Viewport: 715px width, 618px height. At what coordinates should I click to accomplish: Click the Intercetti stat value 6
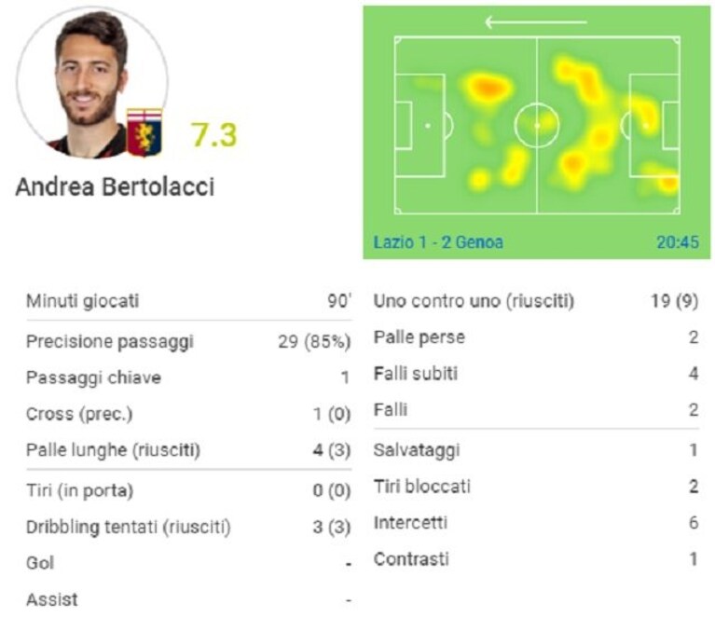[x=694, y=523]
